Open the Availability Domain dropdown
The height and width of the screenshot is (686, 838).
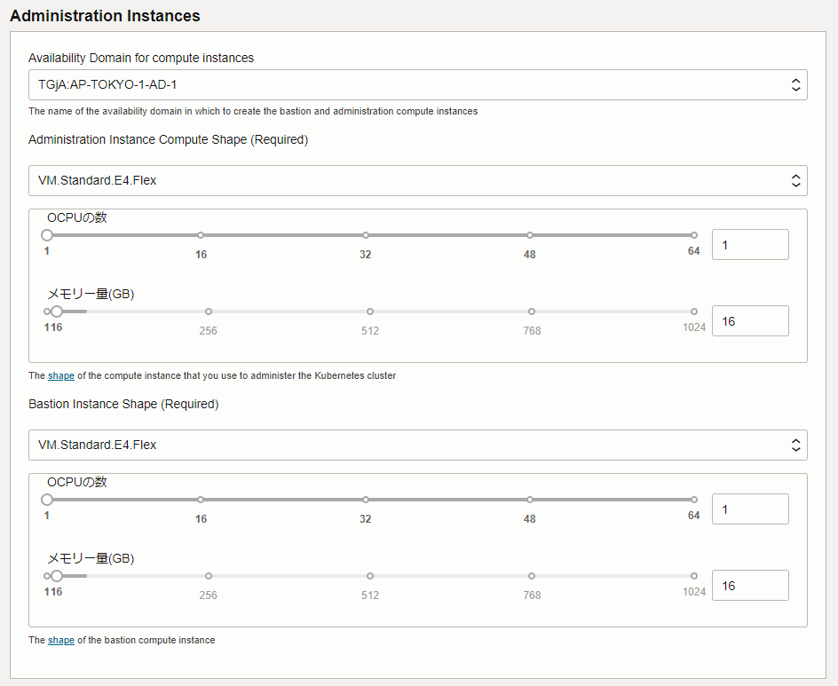[417, 85]
